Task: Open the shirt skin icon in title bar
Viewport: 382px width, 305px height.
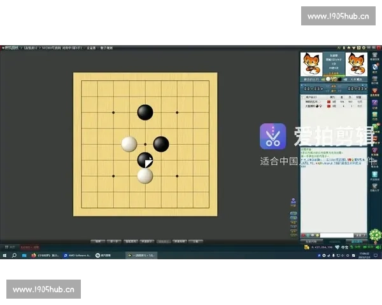Action: (x=354, y=48)
